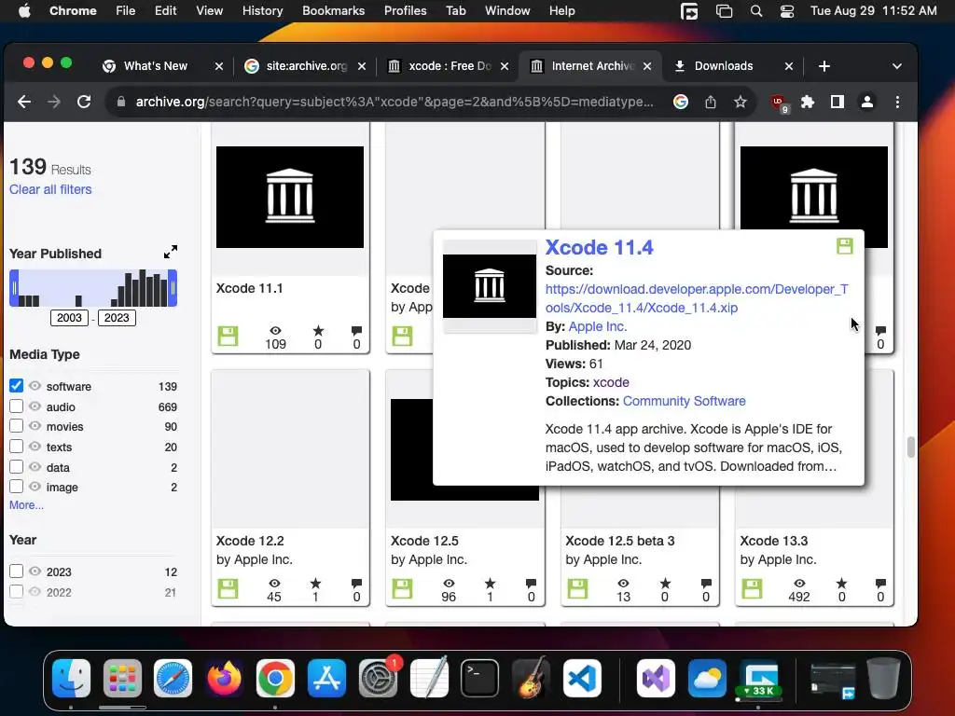Open Spotlight search in menu bar
The image size is (955, 716).
(x=755, y=11)
